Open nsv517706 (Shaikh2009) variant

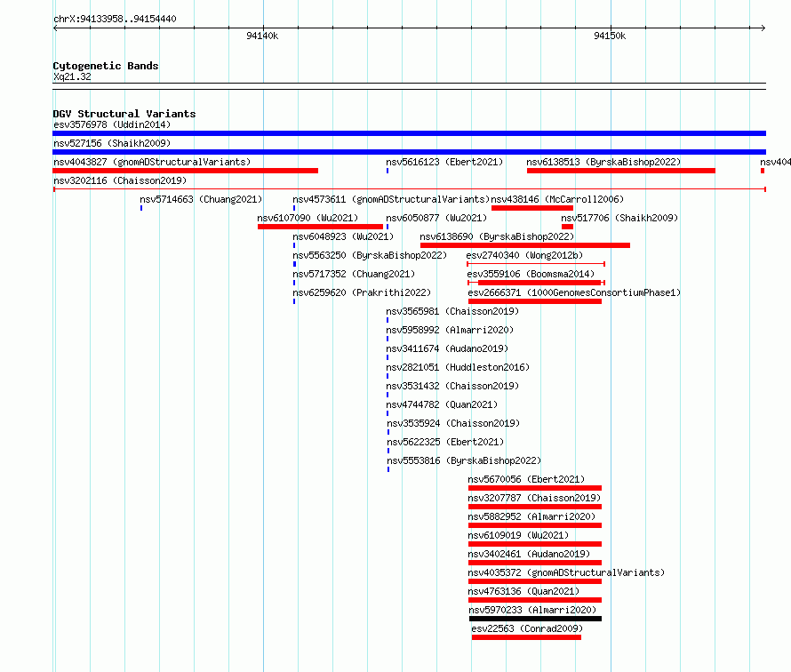(x=619, y=218)
